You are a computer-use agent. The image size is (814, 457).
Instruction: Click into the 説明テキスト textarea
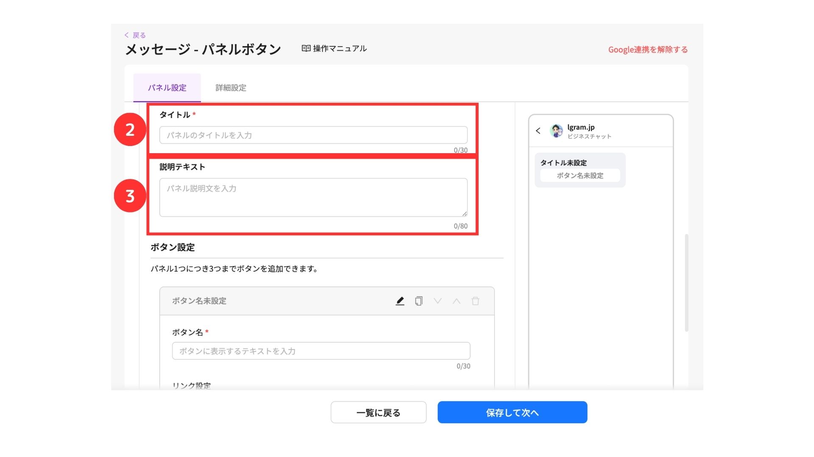click(313, 197)
